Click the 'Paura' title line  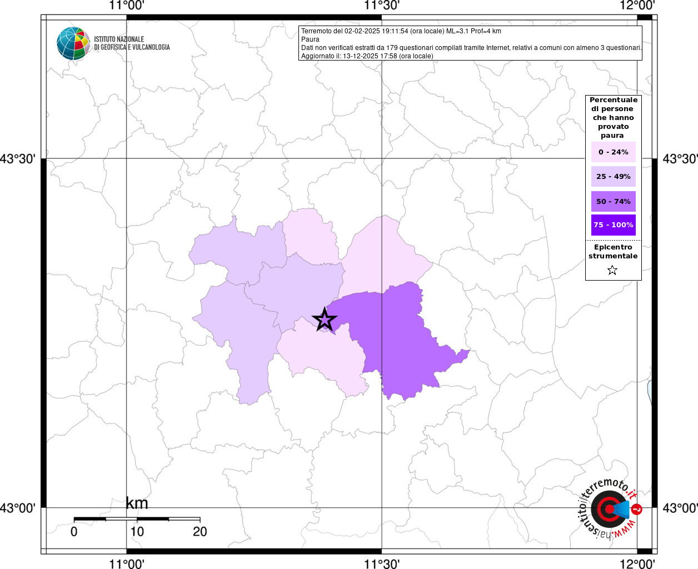(310, 39)
